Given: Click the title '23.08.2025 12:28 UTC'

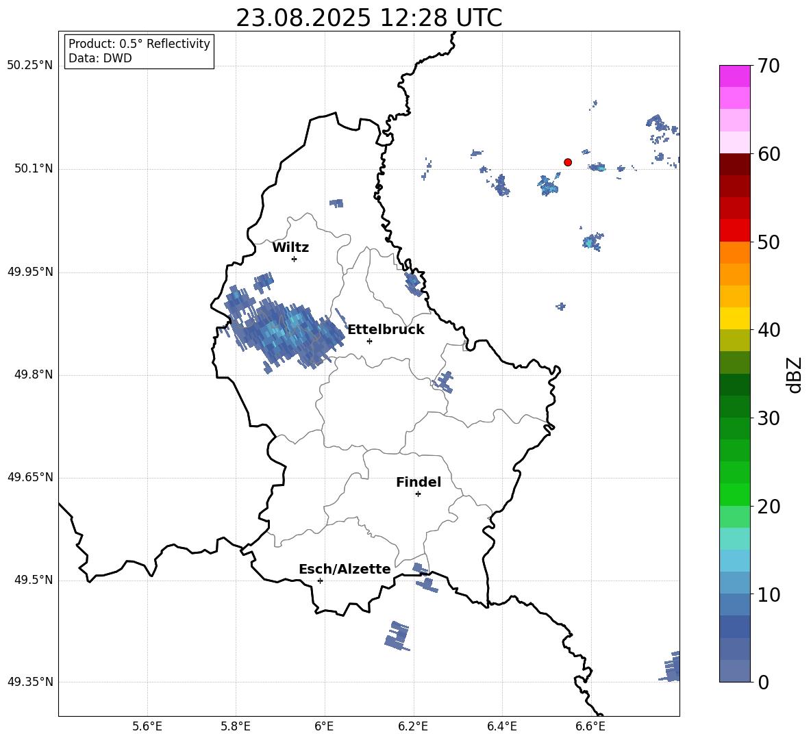Looking at the screenshot, I should click(x=369, y=18).
